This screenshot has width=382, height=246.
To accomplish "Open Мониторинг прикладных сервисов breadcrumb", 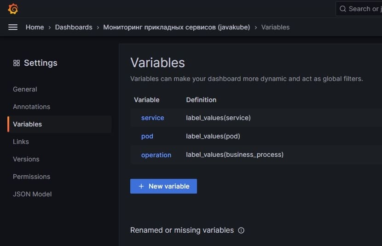I will 177,27.
